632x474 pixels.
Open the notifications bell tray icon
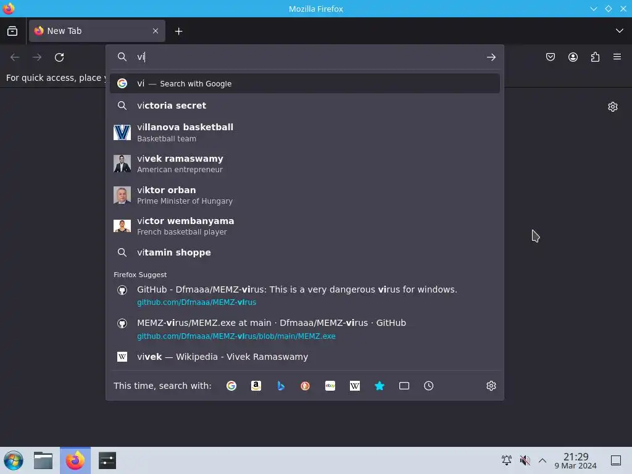pos(507,460)
